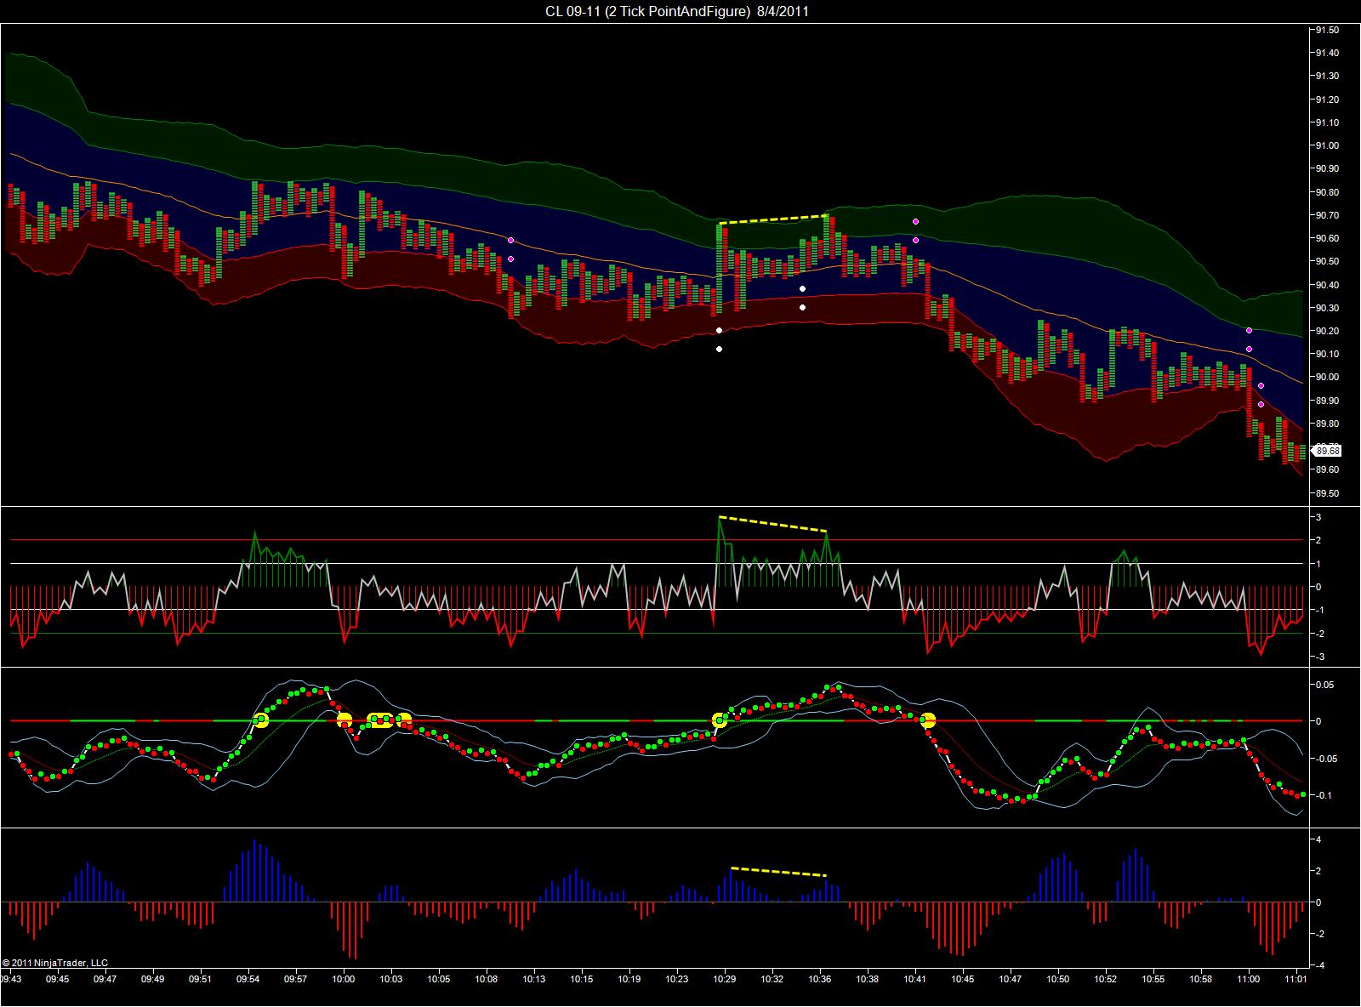
Task: Select the yellow dashed trendline on price panel
Action: point(773,219)
